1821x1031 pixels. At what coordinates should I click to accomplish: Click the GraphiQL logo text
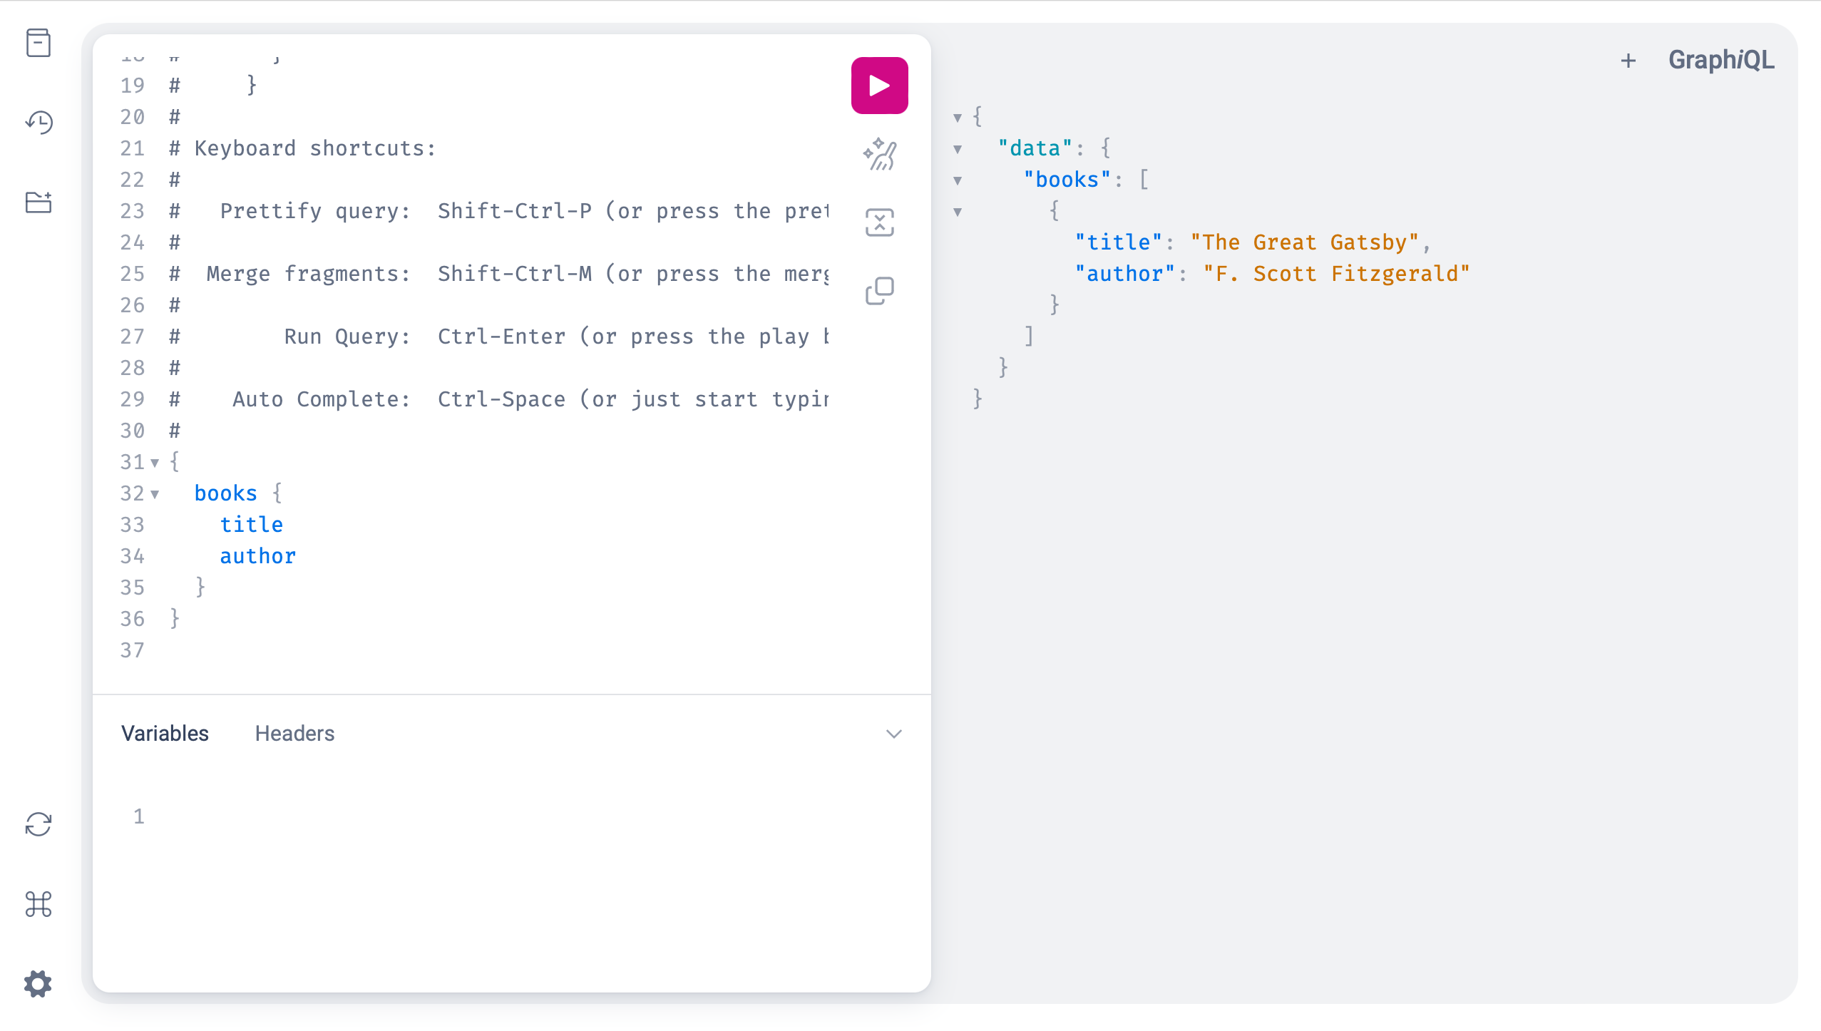click(1721, 60)
